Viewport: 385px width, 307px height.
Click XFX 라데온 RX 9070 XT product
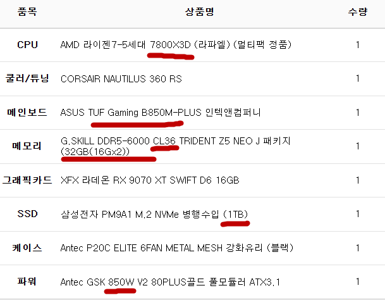pyautogui.click(x=150, y=180)
